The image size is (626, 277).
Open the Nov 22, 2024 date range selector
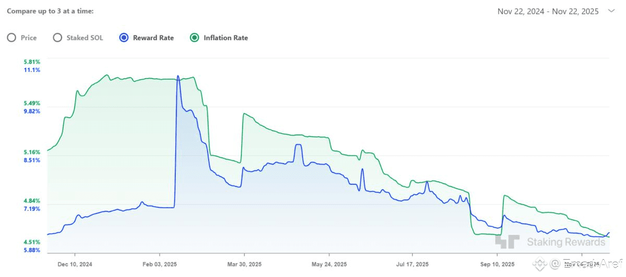(548, 11)
